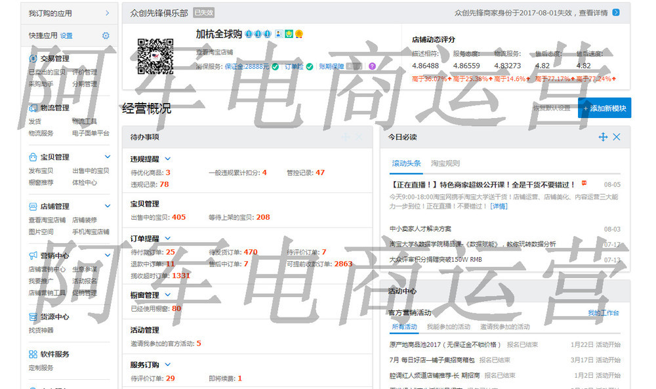
Task: Click 等待上架的宝贝 count 208
Action: 263,218
